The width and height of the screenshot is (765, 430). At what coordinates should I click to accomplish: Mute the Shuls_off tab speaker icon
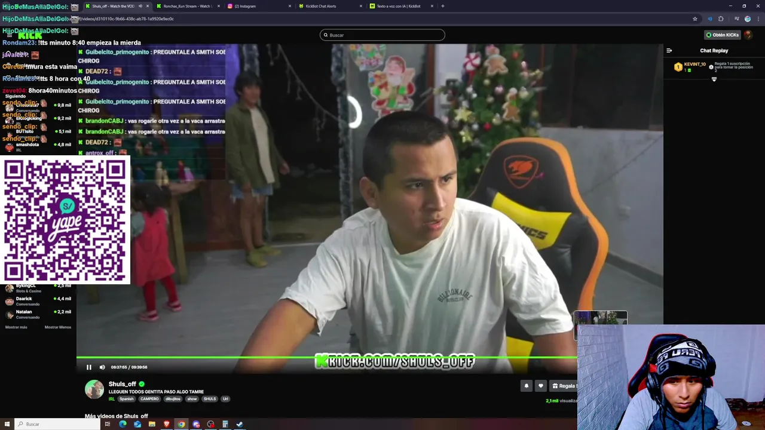[140, 6]
